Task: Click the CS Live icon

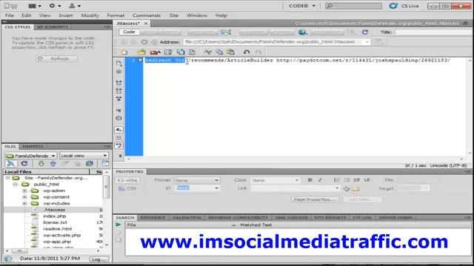Action: tap(393, 6)
